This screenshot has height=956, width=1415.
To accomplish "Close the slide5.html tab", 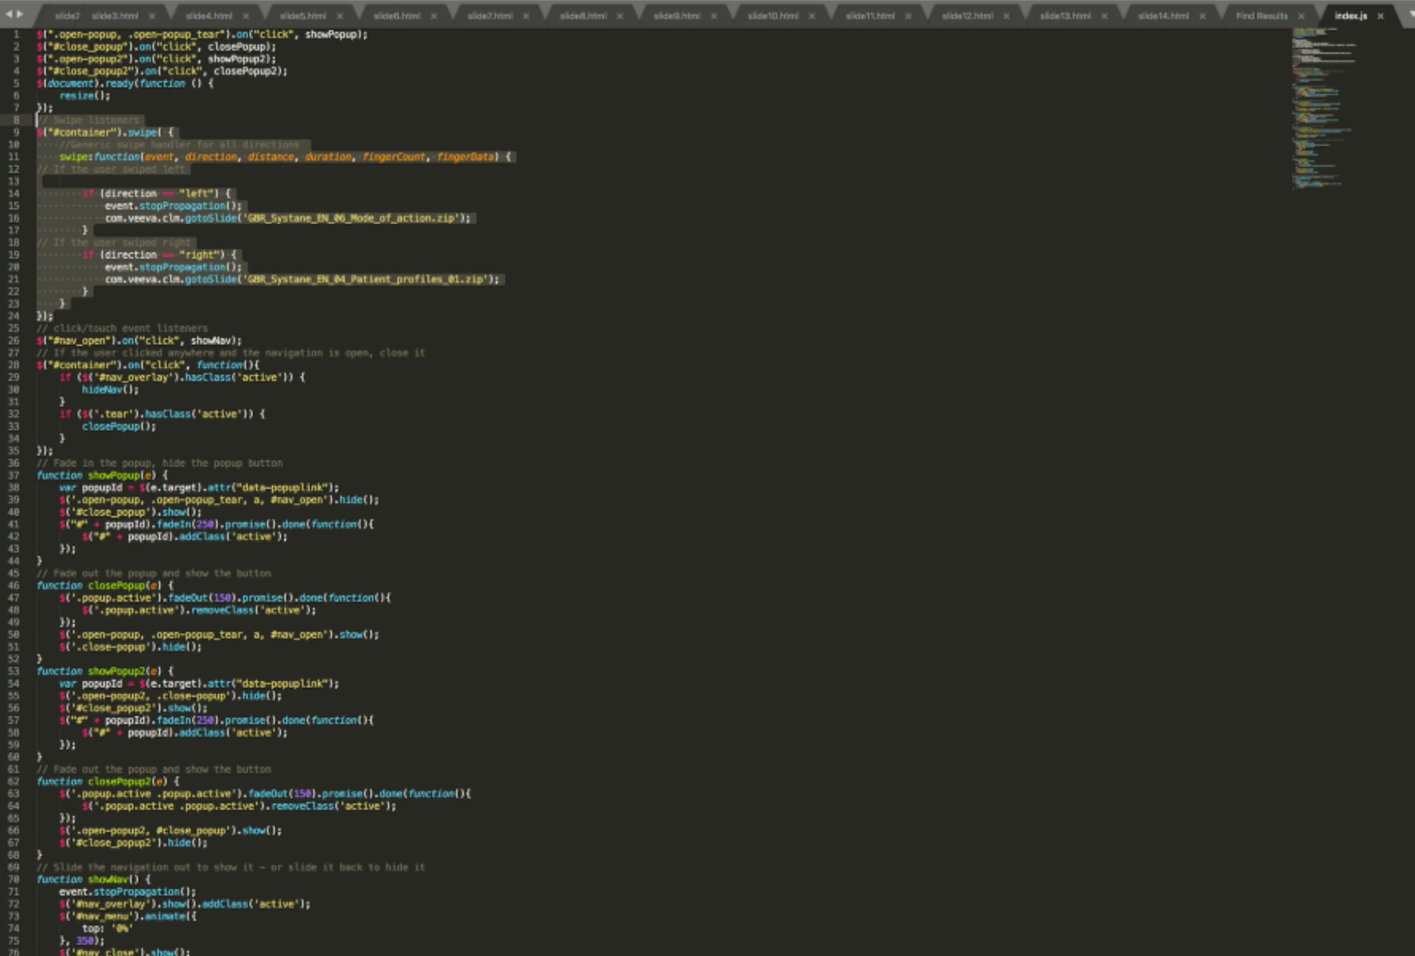I will click(340, 16).
